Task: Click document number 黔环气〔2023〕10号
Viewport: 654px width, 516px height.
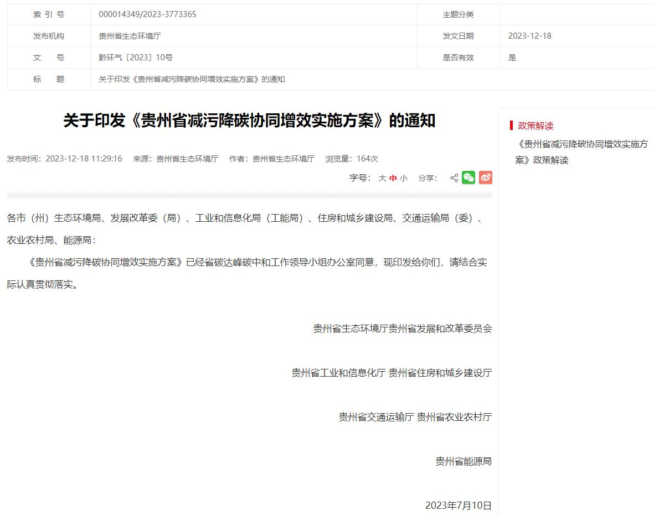Action: pyautogui.click(x=136, y=58)
